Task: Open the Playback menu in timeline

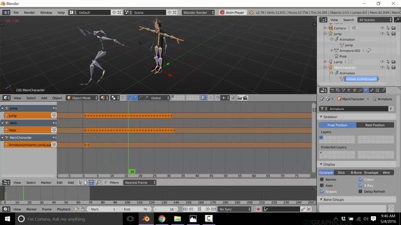Action: 63,209
